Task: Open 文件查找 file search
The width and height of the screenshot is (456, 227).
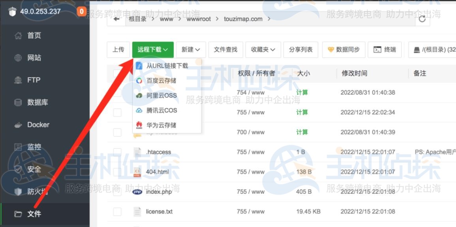Action: click(x=226, y=49)
